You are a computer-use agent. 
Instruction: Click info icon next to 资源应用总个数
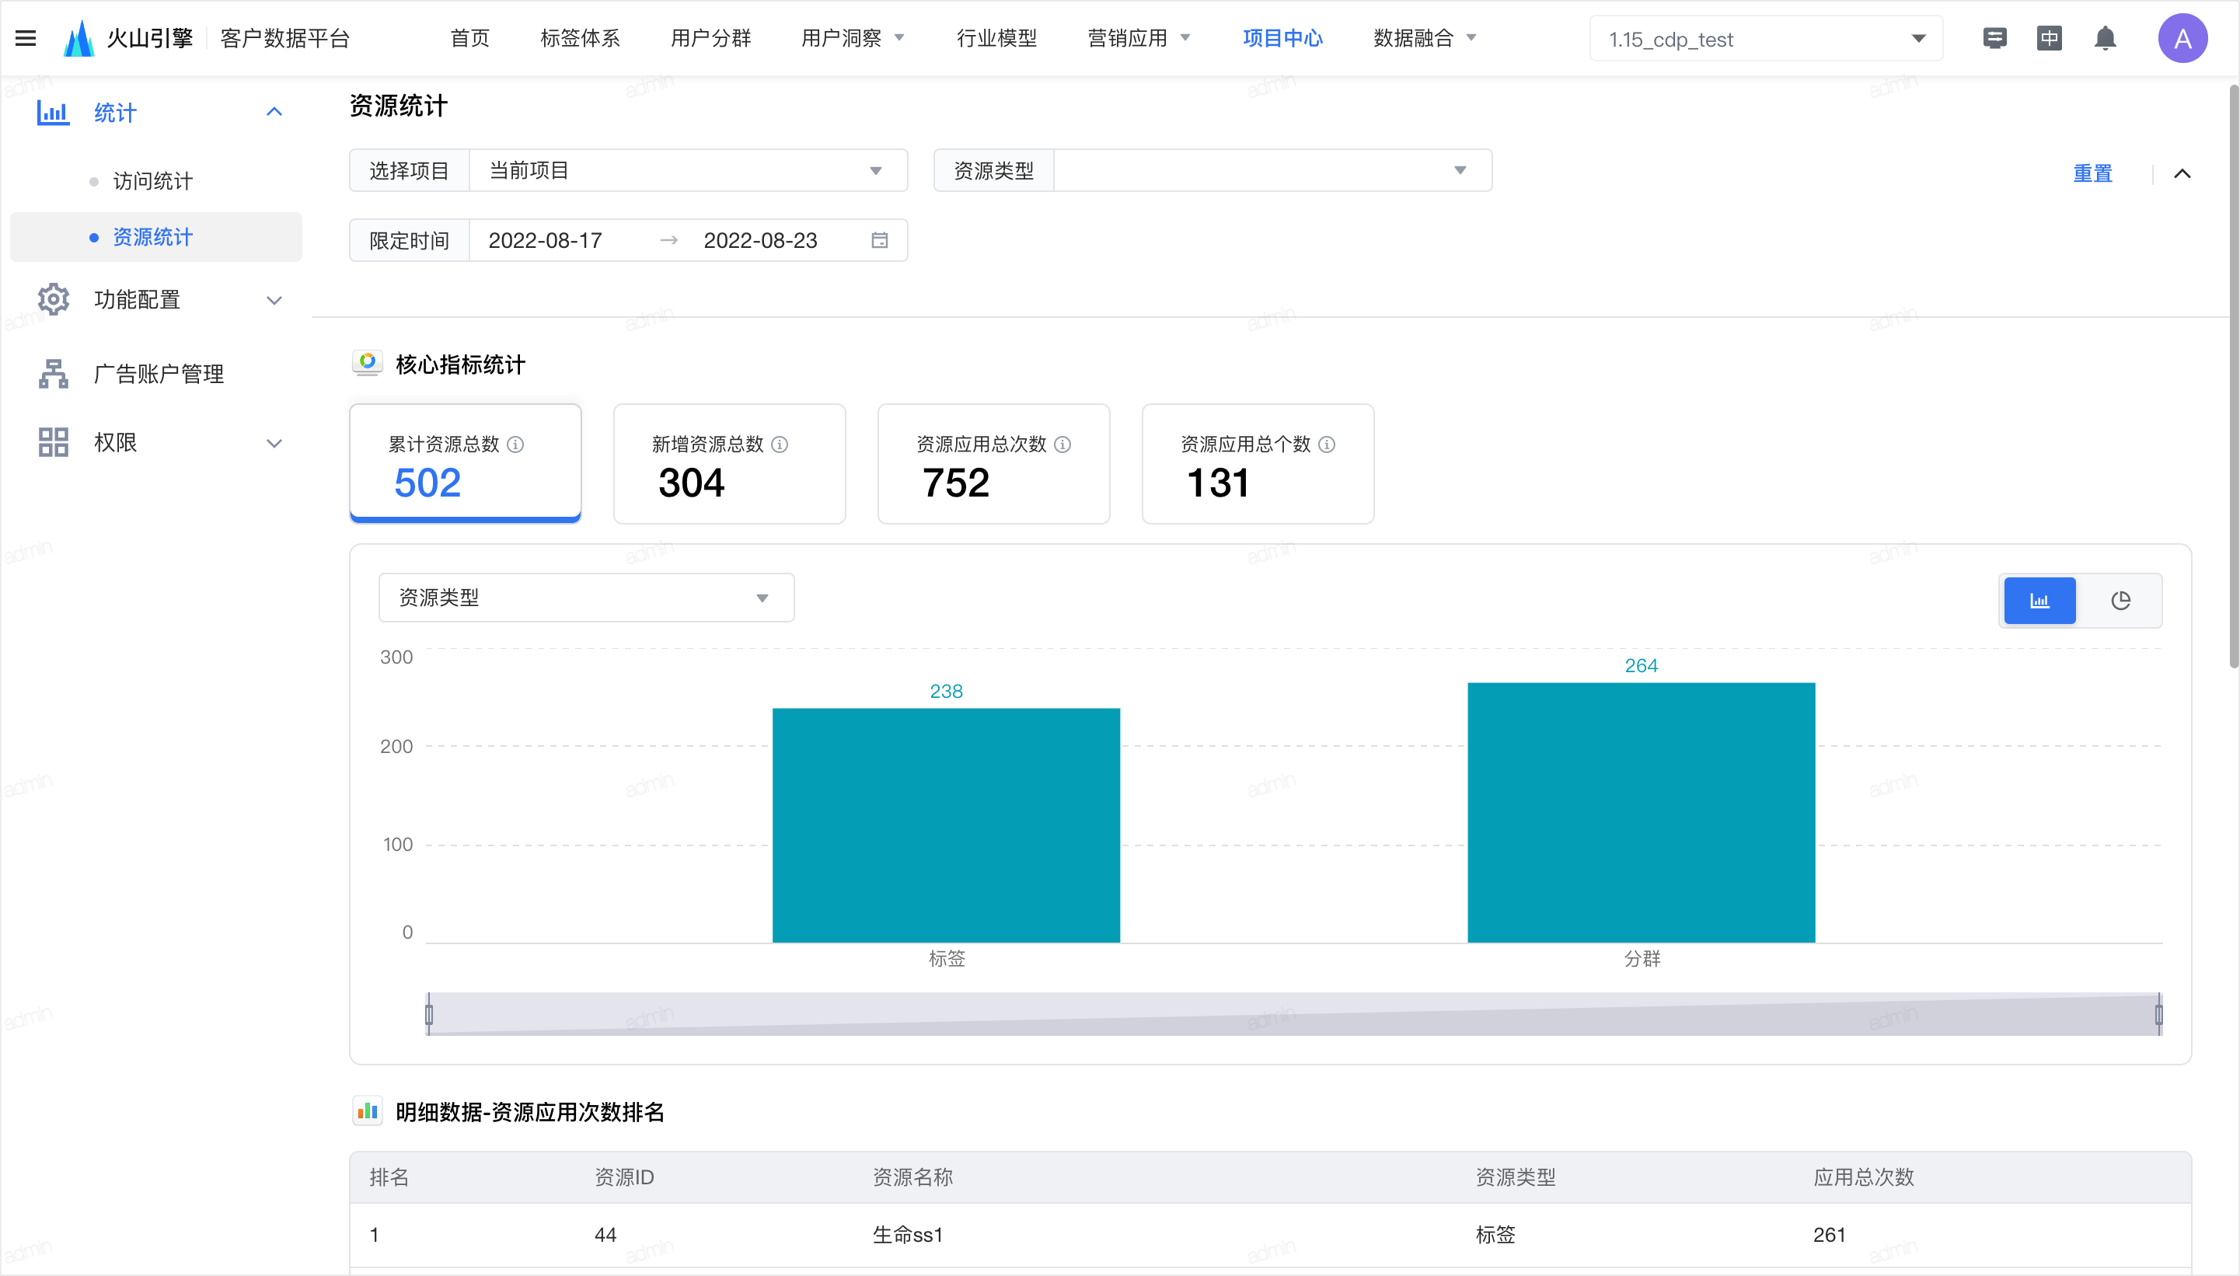point(1327,445)
